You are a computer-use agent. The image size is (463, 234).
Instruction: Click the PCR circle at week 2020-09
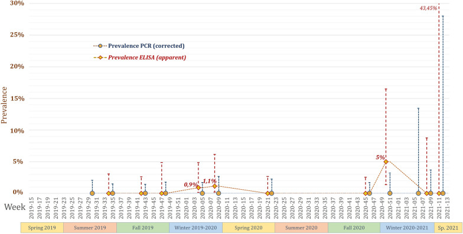[219, 193]
